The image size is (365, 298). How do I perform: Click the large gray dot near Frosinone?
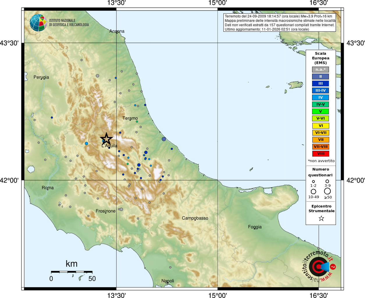pyautogui.click(x=121, y=209)
